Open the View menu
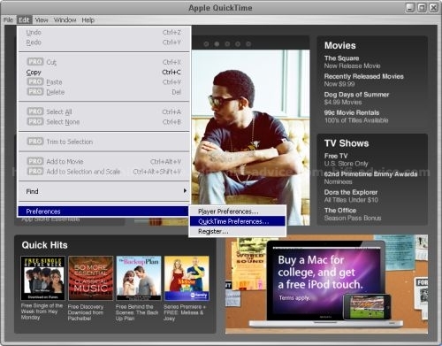 [42, 20]
